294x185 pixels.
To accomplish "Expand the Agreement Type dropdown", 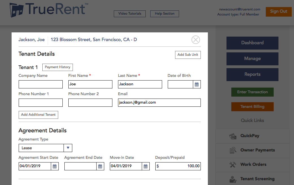I will coord(68,148).
